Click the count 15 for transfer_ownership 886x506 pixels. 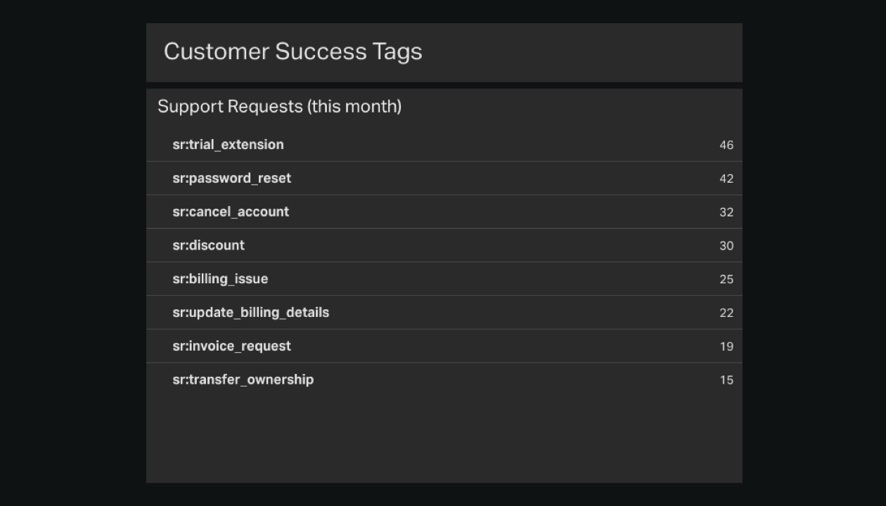[726, 380]
